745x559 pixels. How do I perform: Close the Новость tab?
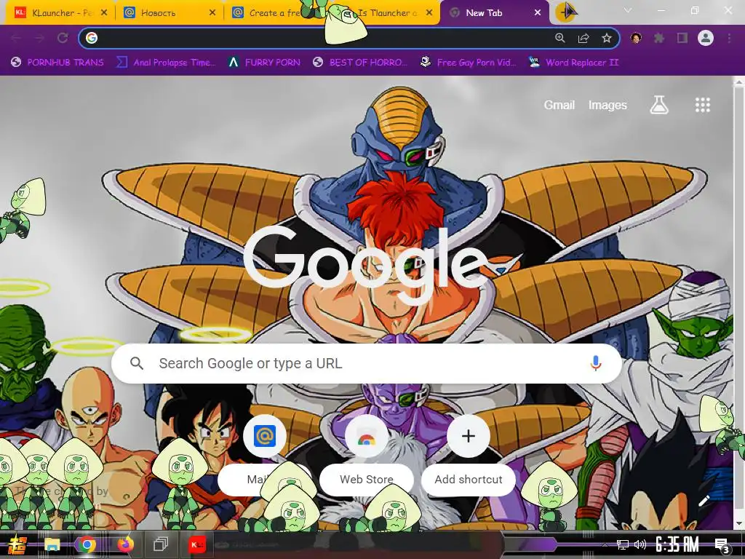212,13
